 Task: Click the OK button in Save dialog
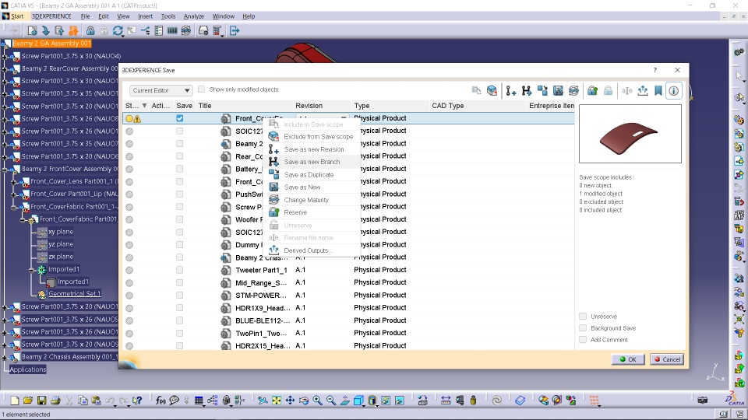click(x=628, y=359)
